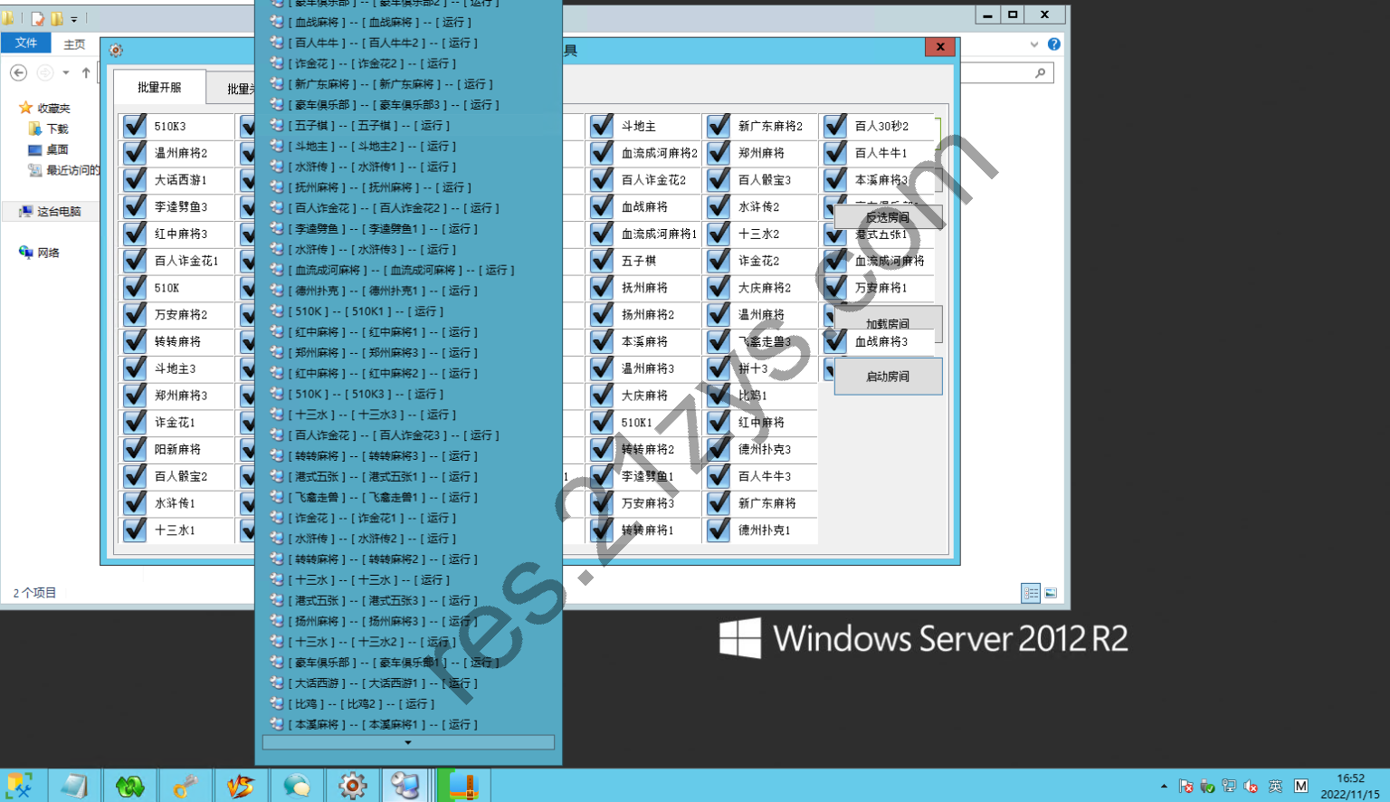Image resolution: width=1390 pixels, height=802 pixels.
Task: Toggle the 抚州麻将 room checkbox
Action: [x=602, y=288]
